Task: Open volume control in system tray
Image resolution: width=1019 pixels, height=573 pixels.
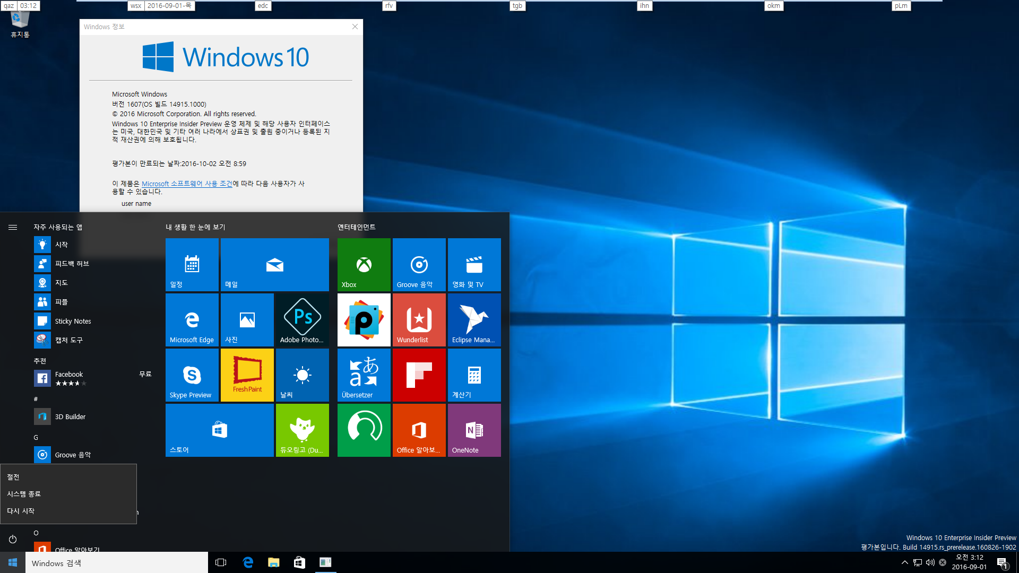Action: coord(930,562)
